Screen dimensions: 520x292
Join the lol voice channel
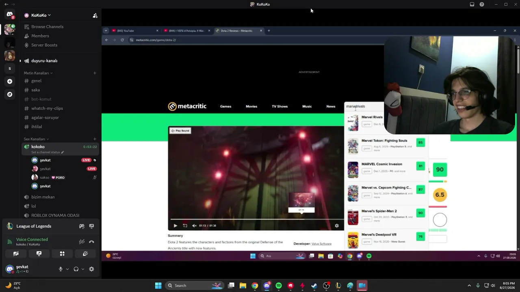[x=60, y=206]
